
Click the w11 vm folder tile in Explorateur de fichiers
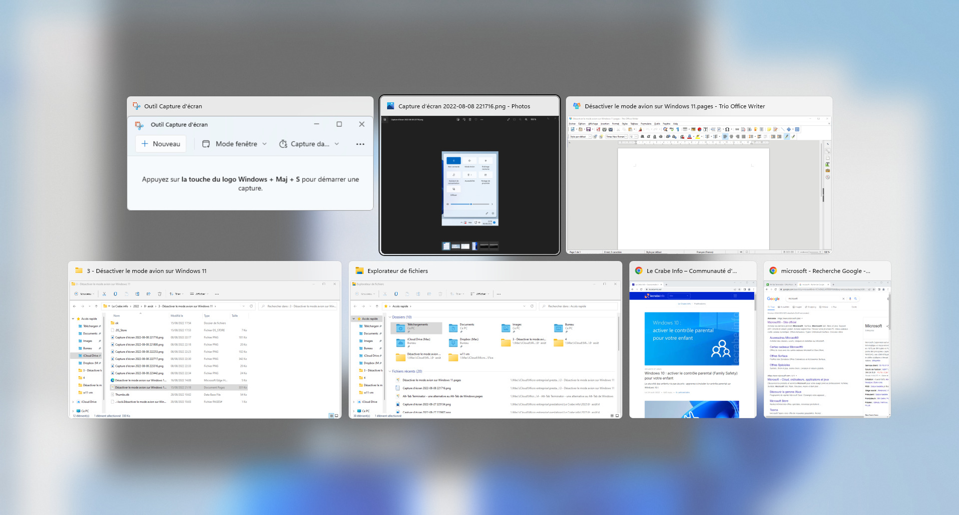pos(471,356)
